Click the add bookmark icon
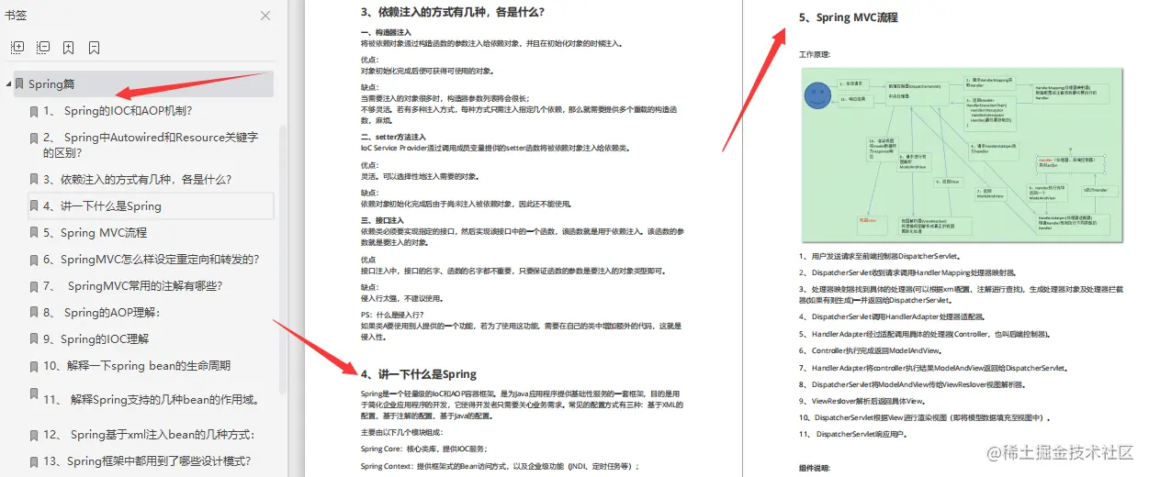Image resolution: width=1149 pixels, height=477 pixels. click(x=69, y=47)
